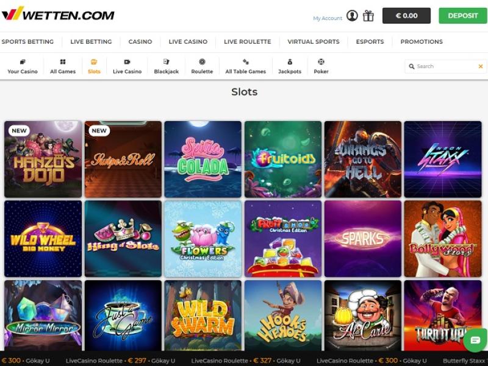Viewport: 488px width, 366px height.
Task: Switch to Live Betting menu
Action: coord(91,41)
